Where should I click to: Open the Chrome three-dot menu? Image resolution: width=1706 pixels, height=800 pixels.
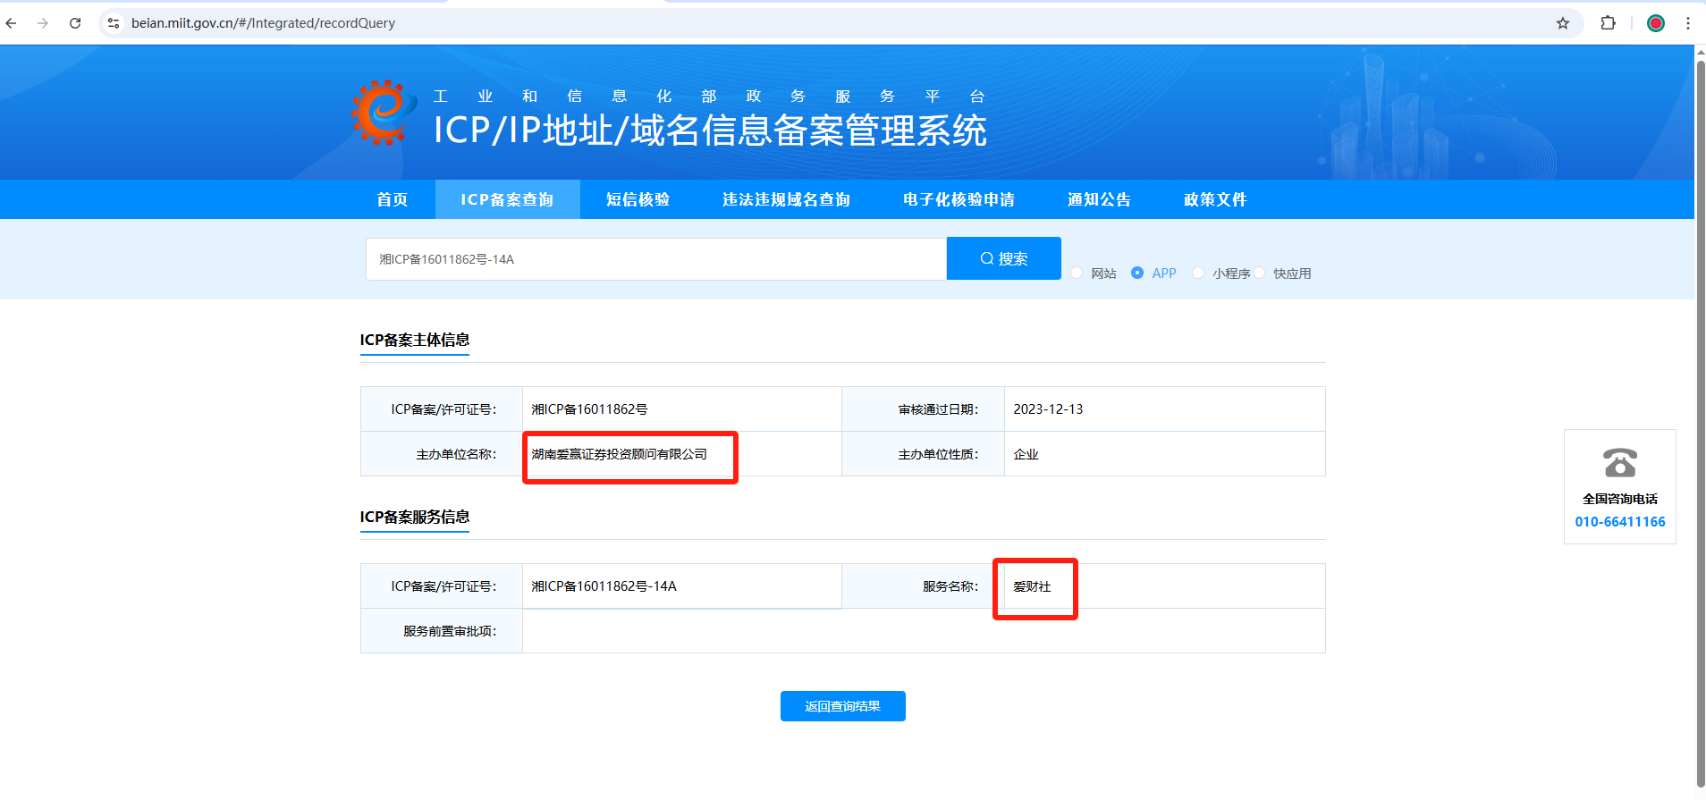tap(1688, 23)
